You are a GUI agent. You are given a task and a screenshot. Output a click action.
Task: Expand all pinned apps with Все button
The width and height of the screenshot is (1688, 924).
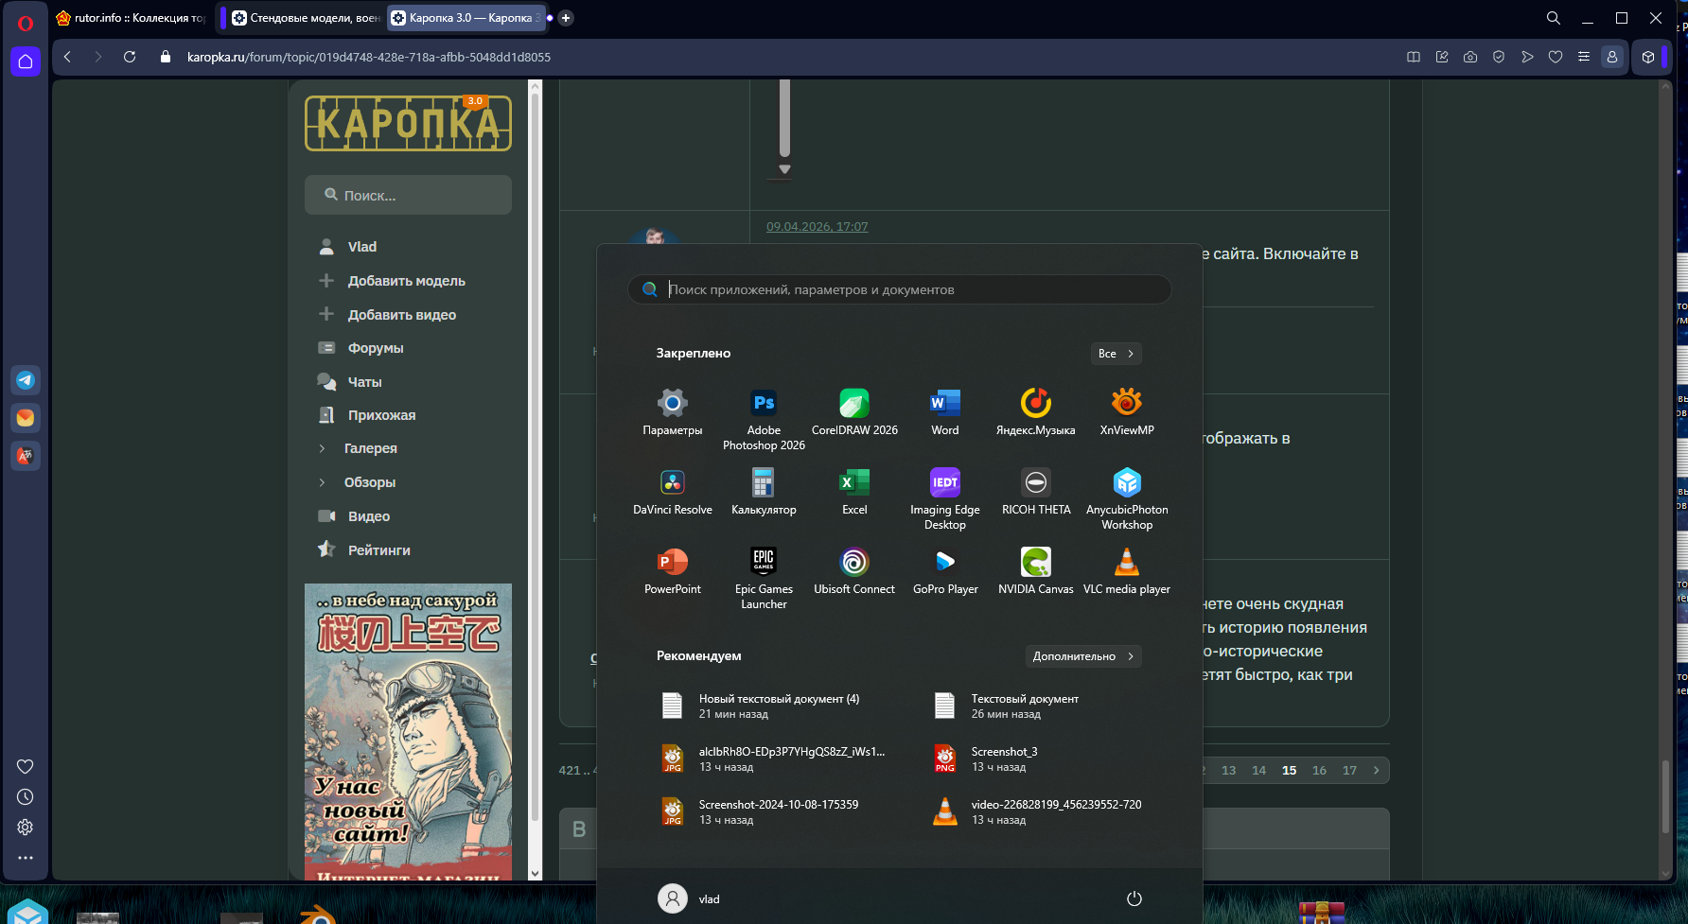point(1116,354)
